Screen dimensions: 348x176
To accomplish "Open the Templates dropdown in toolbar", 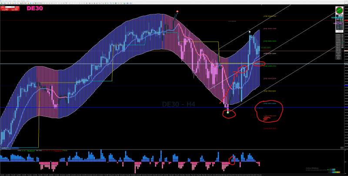I will pyautogui.click(x=131, y=3).
